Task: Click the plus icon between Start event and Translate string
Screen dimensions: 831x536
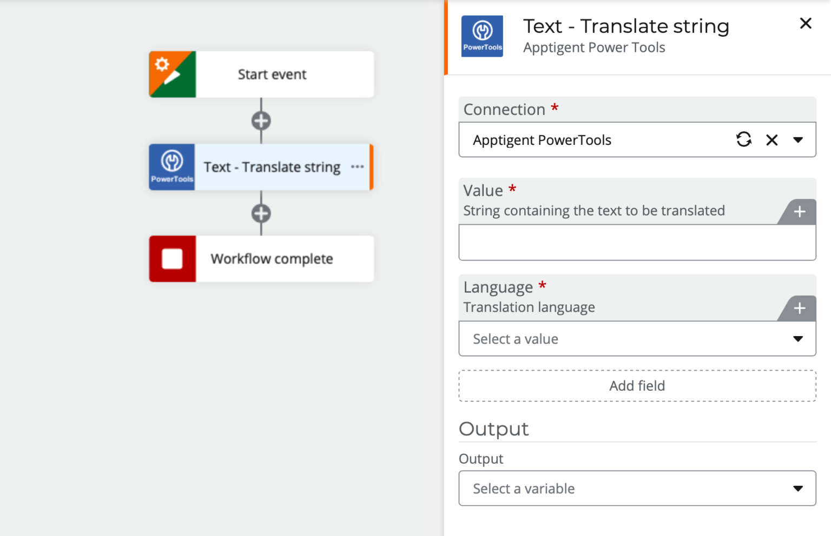Action: coord(261,120)
